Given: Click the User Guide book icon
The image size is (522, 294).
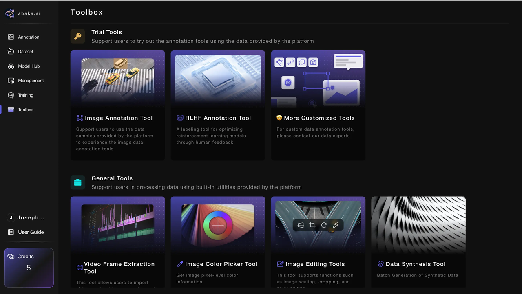Looking at the screenshot, I should [11, 232].
